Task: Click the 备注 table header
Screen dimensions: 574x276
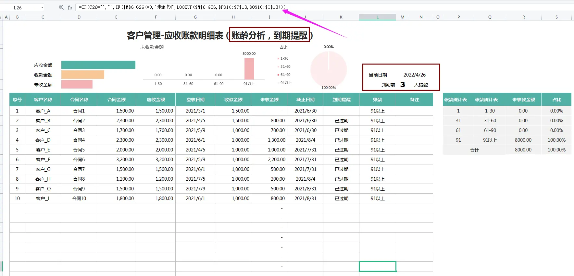Action: pos(415,100)
